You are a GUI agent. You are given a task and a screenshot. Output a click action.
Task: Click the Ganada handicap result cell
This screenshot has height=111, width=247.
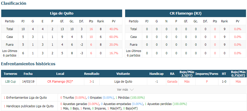pos(172,82)
